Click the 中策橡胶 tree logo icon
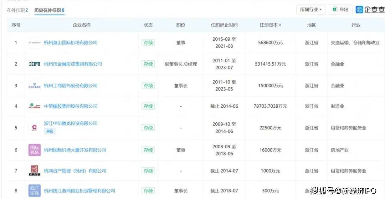This screenshot has height=199, width=385. pos(34,106)
